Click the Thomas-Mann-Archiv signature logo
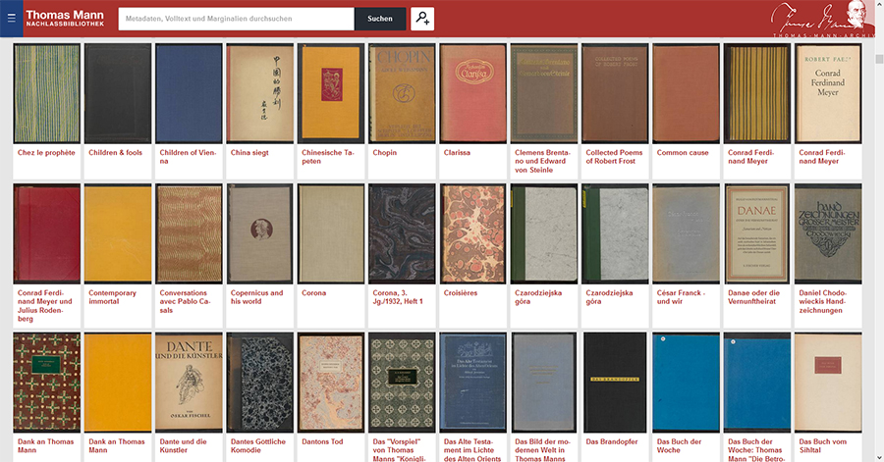The image size is (884, 462). pyautogui.click(x=822, y=20)
